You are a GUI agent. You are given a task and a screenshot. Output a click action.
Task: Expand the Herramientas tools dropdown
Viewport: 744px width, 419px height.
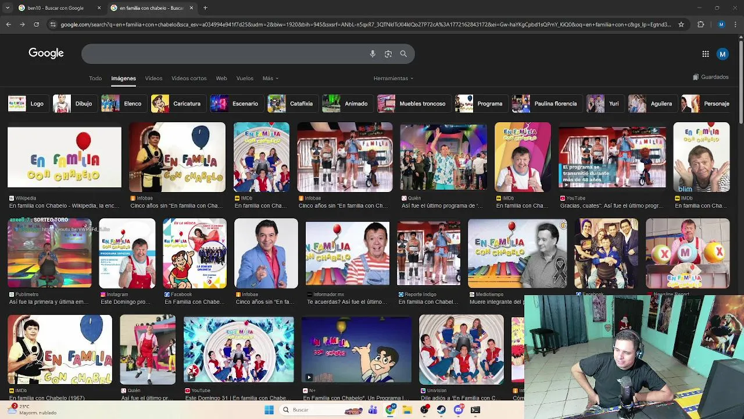pos(394,78)
